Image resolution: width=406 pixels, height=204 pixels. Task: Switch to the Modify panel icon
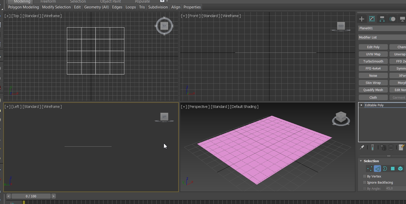pos(372,19)
